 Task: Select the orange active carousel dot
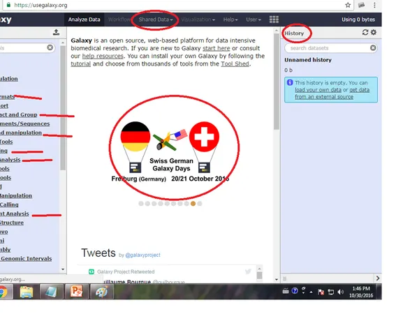coord(193,204)
